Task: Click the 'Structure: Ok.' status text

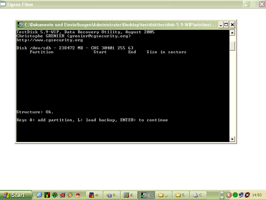Action: point(35,112)
